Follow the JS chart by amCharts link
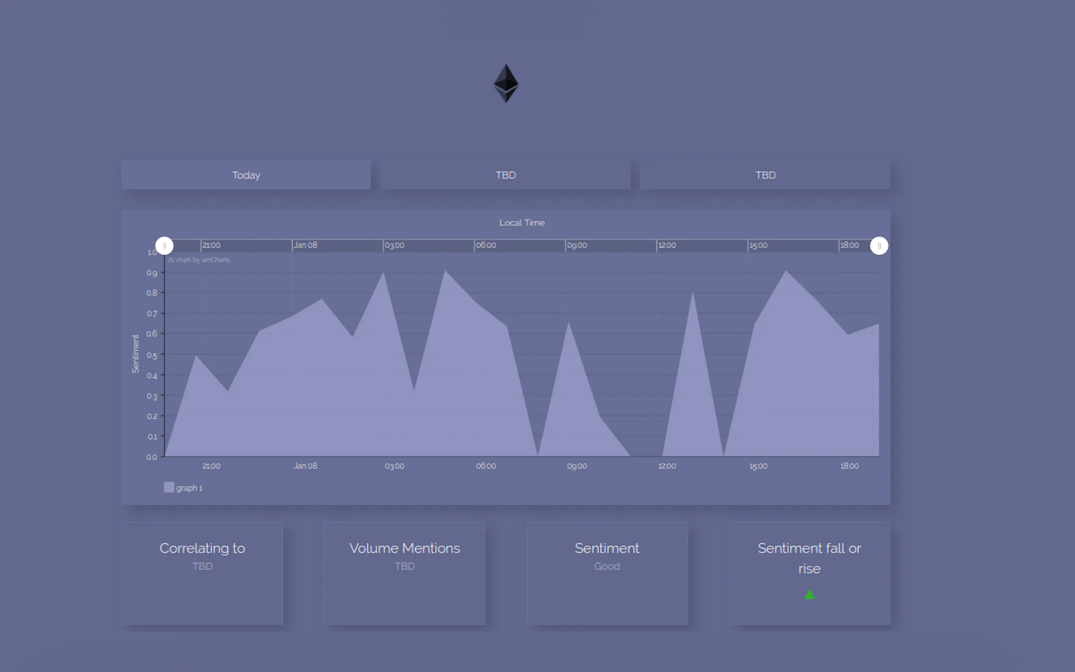 click(198, 259)
